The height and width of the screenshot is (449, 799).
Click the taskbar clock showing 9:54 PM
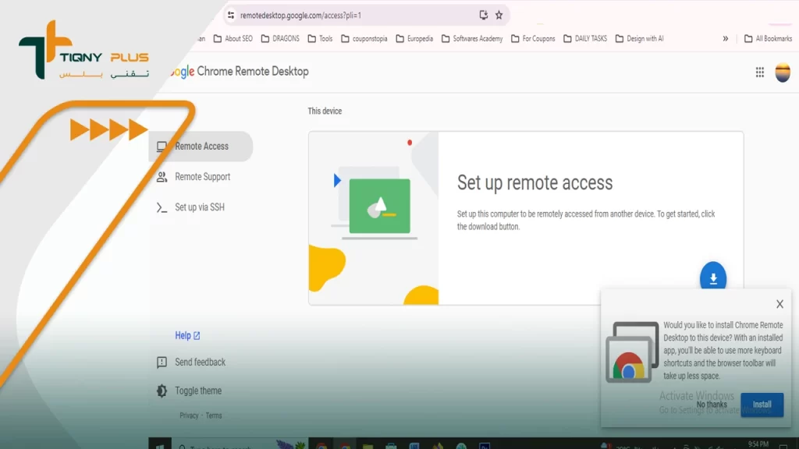[758, 444]
